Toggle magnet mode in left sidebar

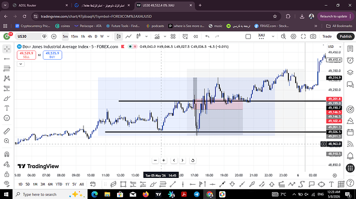(7, 154)
